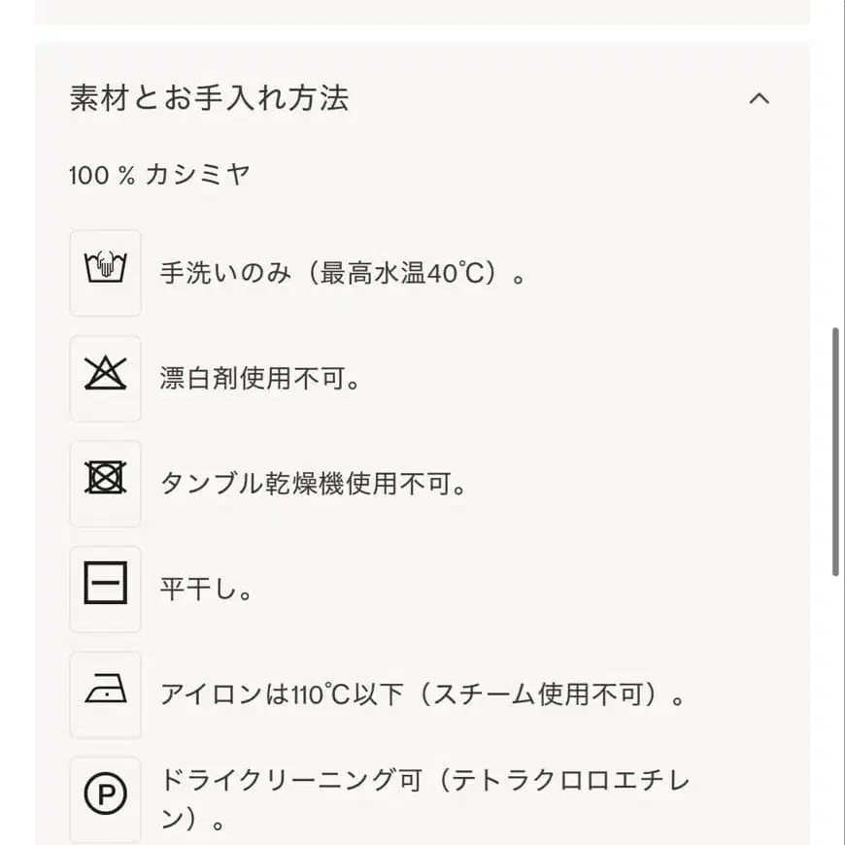This screenshot has height=845, width=845.
Task: Click the 手洗いのみ washing instruction text
Action: point(345,273)
